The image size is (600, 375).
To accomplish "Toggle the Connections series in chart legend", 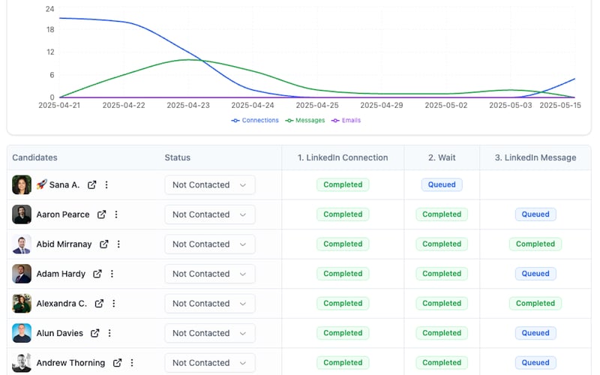I will 255,120.
